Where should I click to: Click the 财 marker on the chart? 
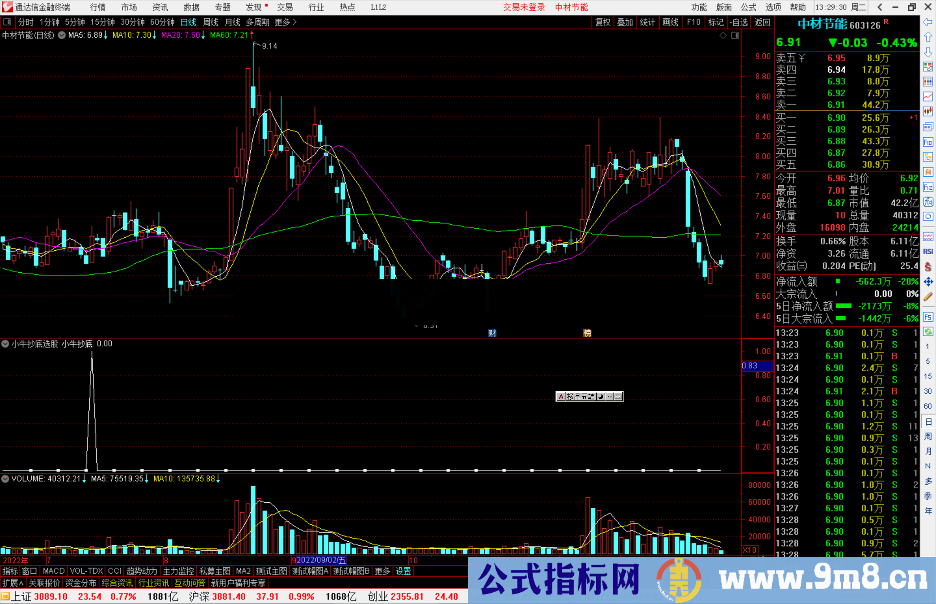pos(492,333)
